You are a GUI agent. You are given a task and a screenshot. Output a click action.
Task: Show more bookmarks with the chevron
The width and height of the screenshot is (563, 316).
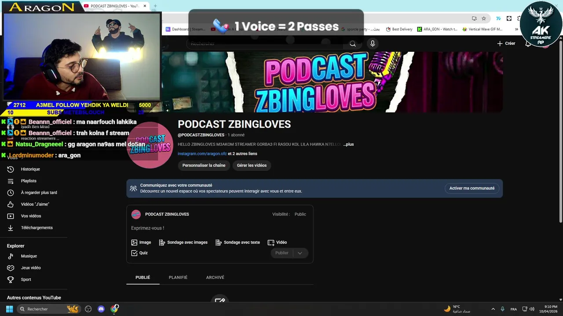pos(516,29)
